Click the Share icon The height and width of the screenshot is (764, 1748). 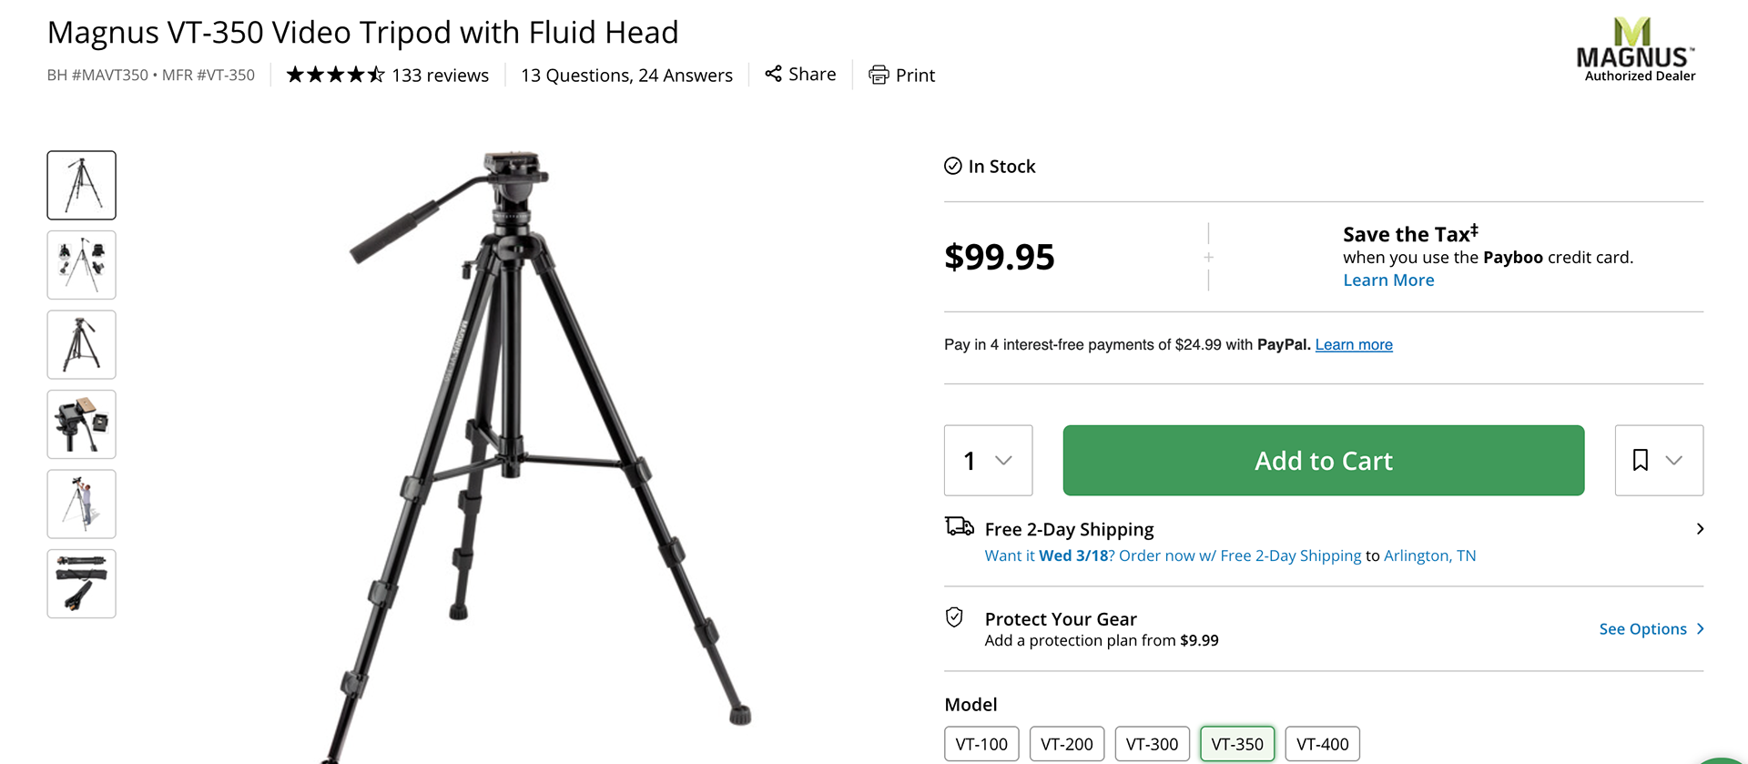(x=773, y=74)
